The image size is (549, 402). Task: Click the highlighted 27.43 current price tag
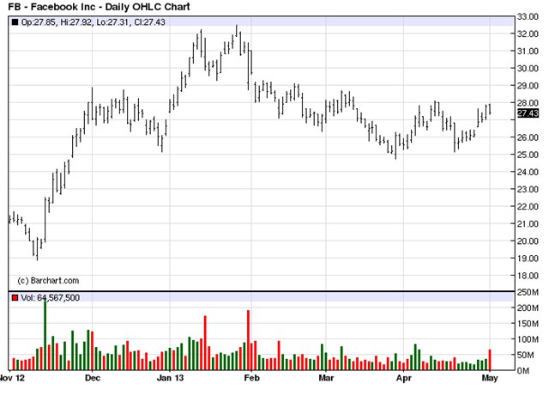tap(528, 113)
